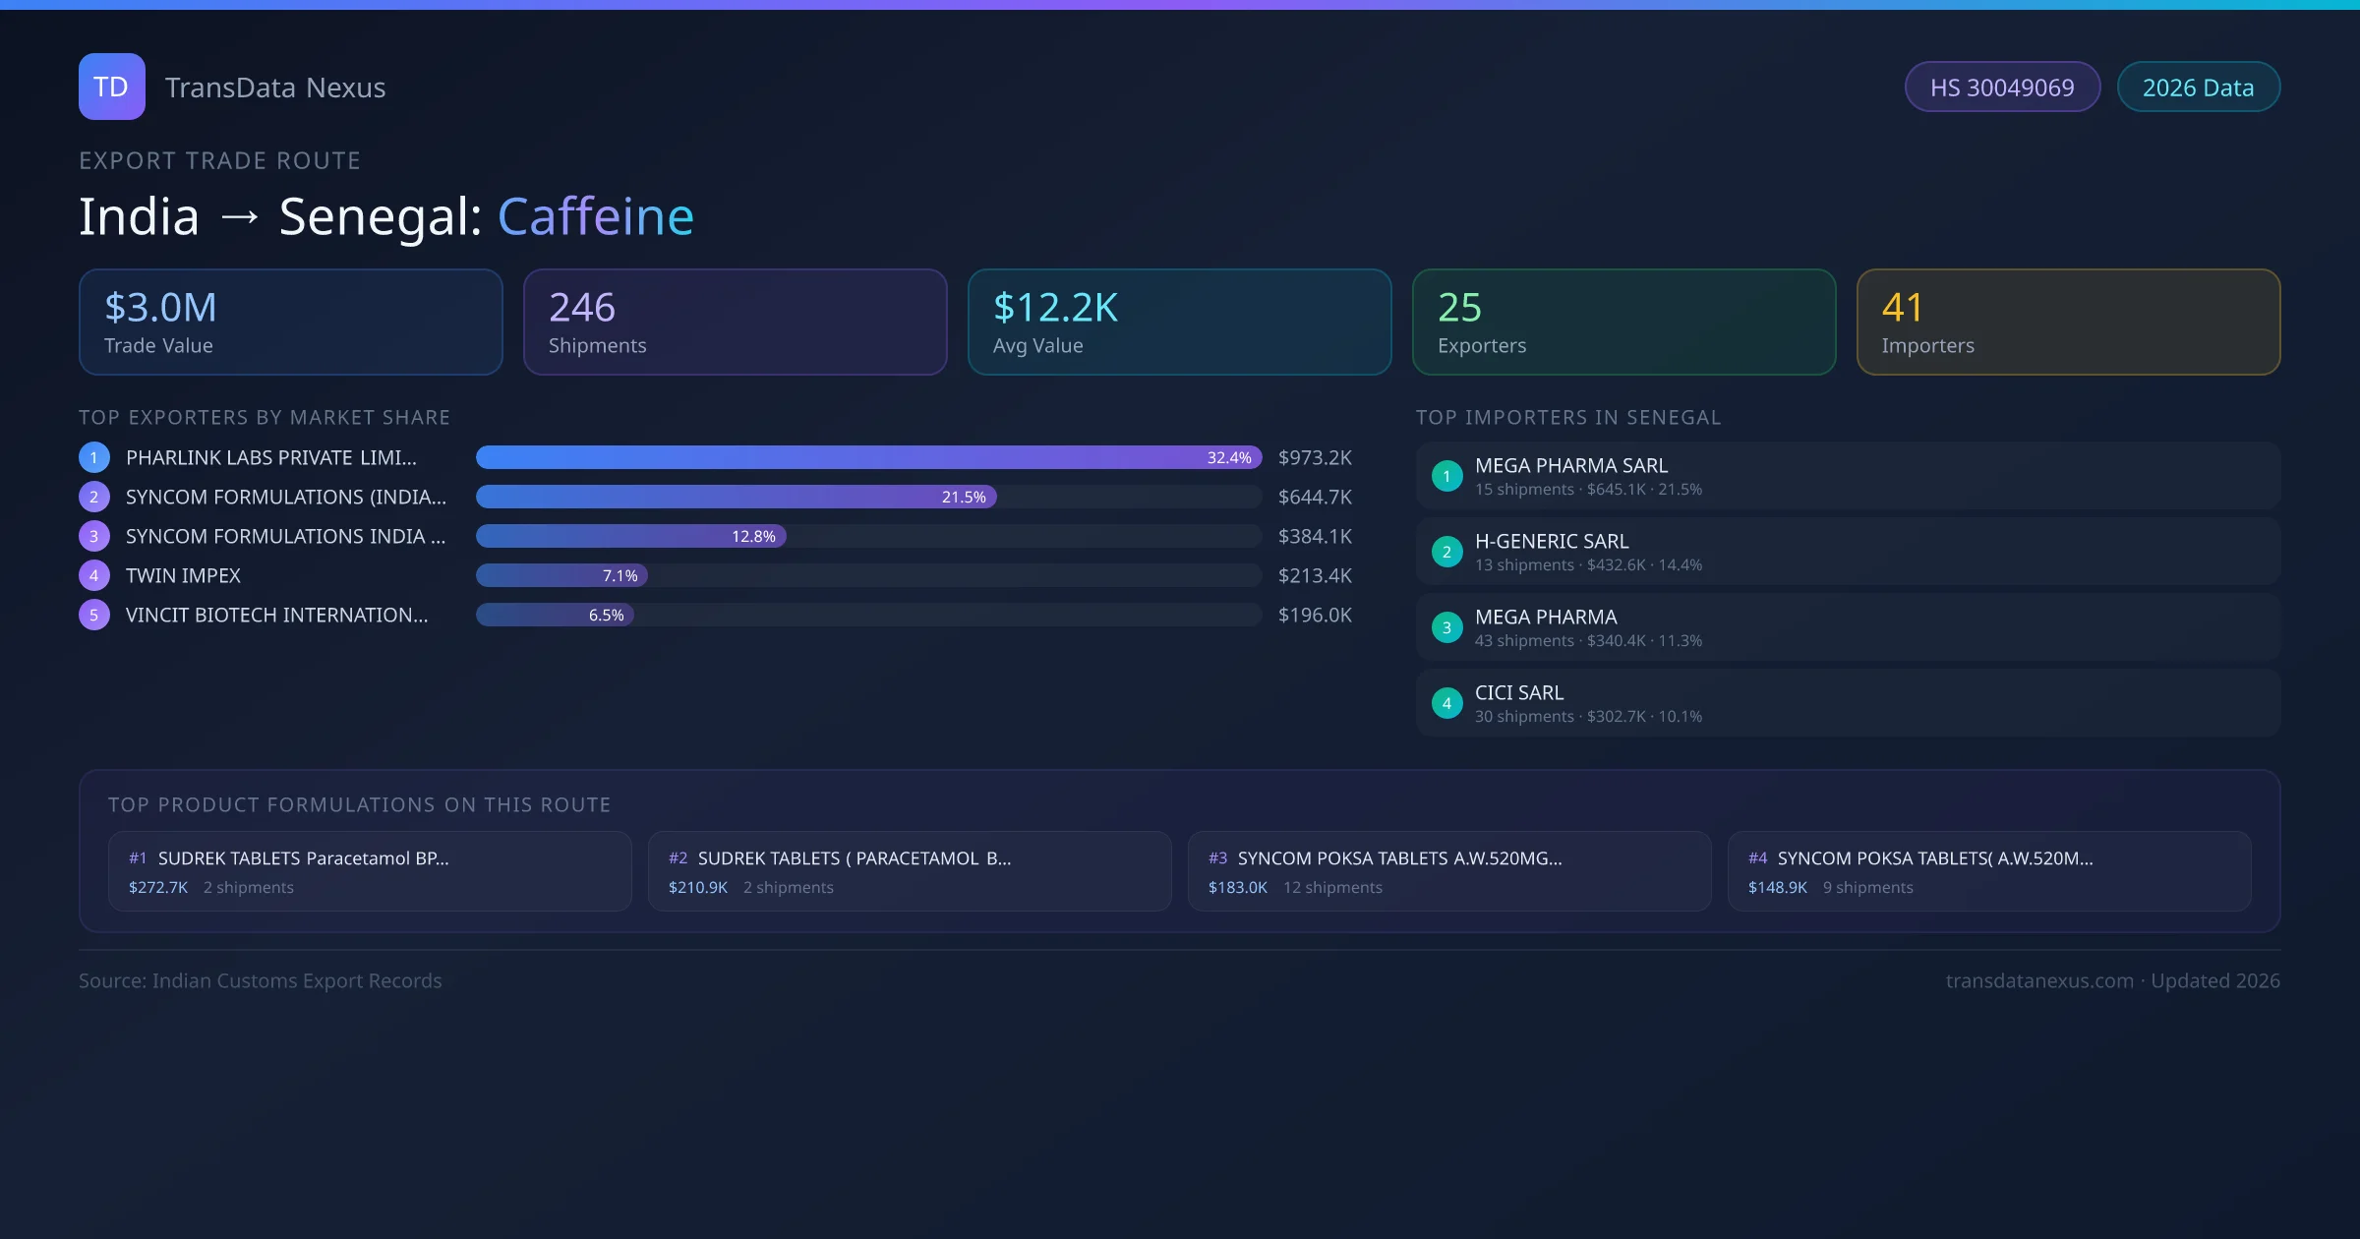The width and height of the screenshot is (2360, 1239).
Task: Open #1 Sudrek Tablets Paracetamol BP formulation
Action: click(x=370, y=871)
